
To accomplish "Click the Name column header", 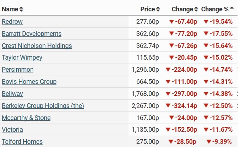I will tap(10, 9).
